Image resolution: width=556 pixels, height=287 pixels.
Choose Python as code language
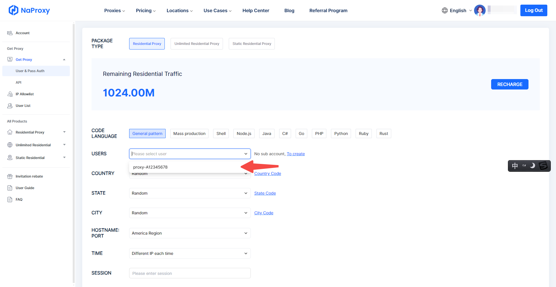(x=341, y=134)
